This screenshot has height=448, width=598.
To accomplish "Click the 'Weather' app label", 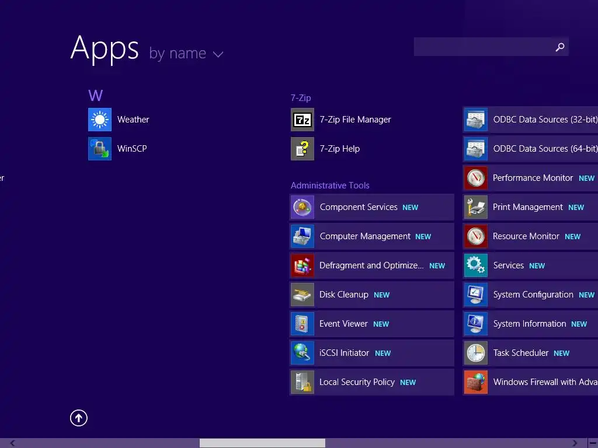I will pyautogui.click(x=133, y=120).
